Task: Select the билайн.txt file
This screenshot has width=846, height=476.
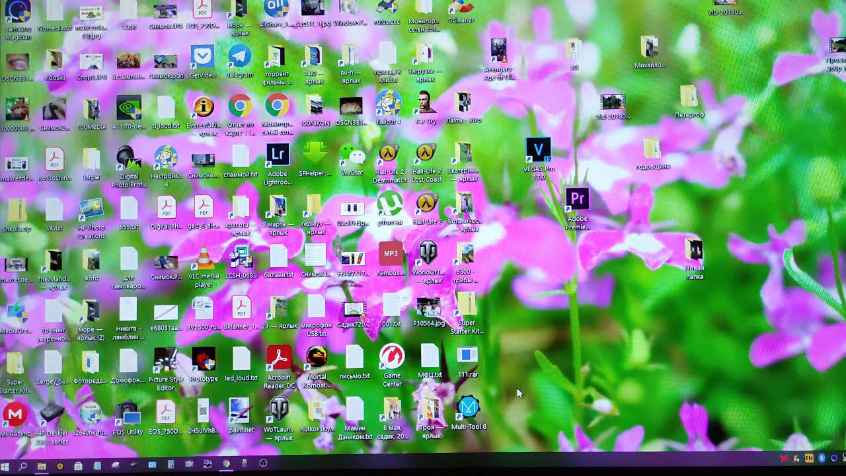Action: (278, 256)
